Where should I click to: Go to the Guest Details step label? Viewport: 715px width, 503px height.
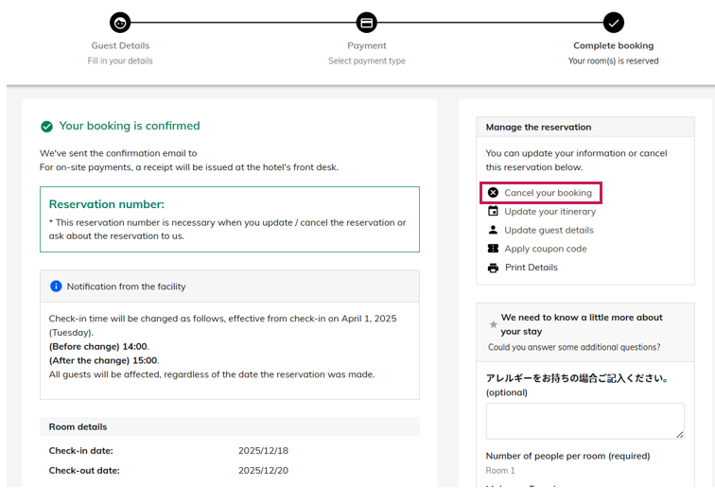click(120, 45)
